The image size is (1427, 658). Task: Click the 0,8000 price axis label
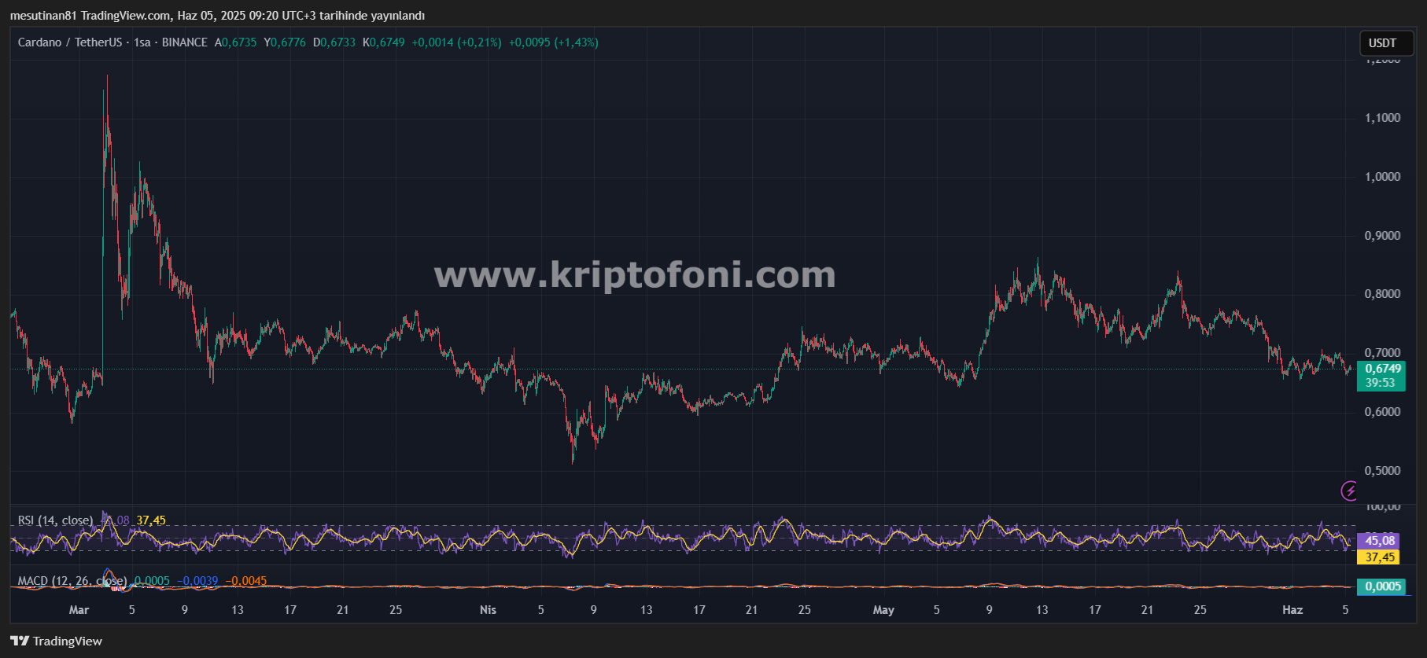click(x=1382, y=294)
